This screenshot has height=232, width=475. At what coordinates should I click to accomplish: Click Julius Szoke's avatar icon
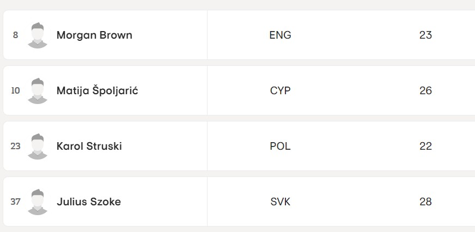[38, 202]
